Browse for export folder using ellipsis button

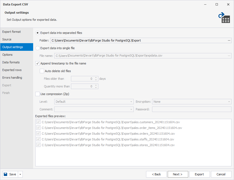pyautogui.click(x=229, y=40)
